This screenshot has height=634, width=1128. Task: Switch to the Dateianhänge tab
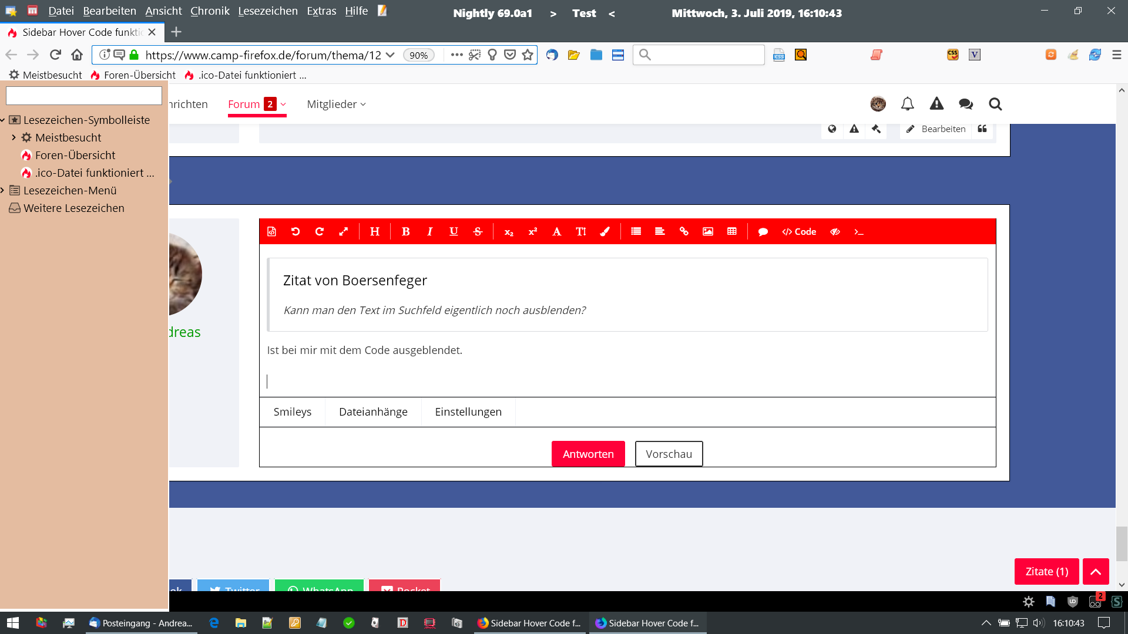[x=373, y=412]
